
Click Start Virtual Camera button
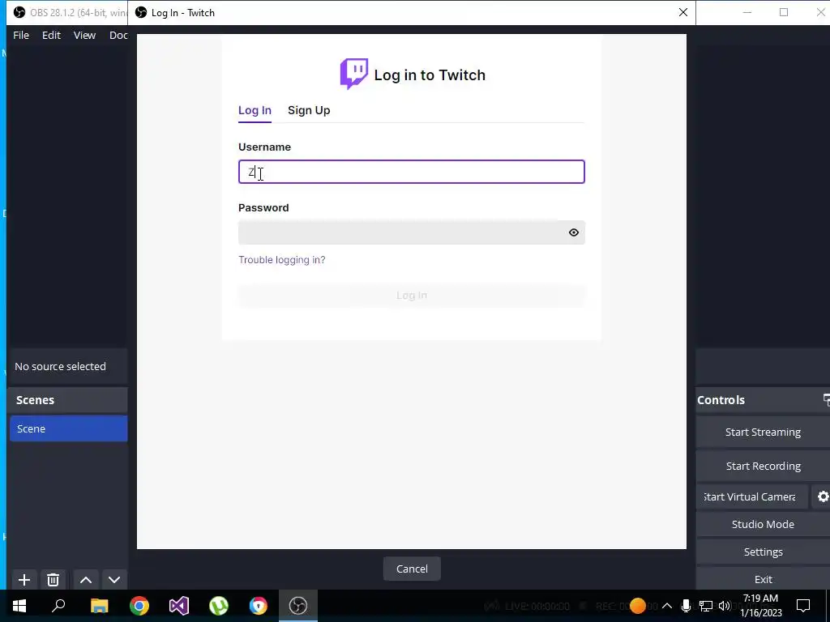(x=752, y=496)
